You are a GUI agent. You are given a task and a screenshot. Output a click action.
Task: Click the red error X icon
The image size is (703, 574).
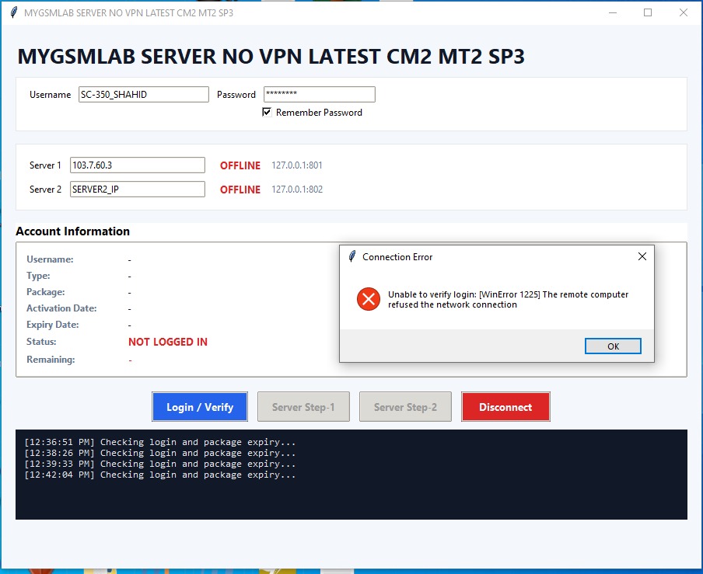[369, 299]
